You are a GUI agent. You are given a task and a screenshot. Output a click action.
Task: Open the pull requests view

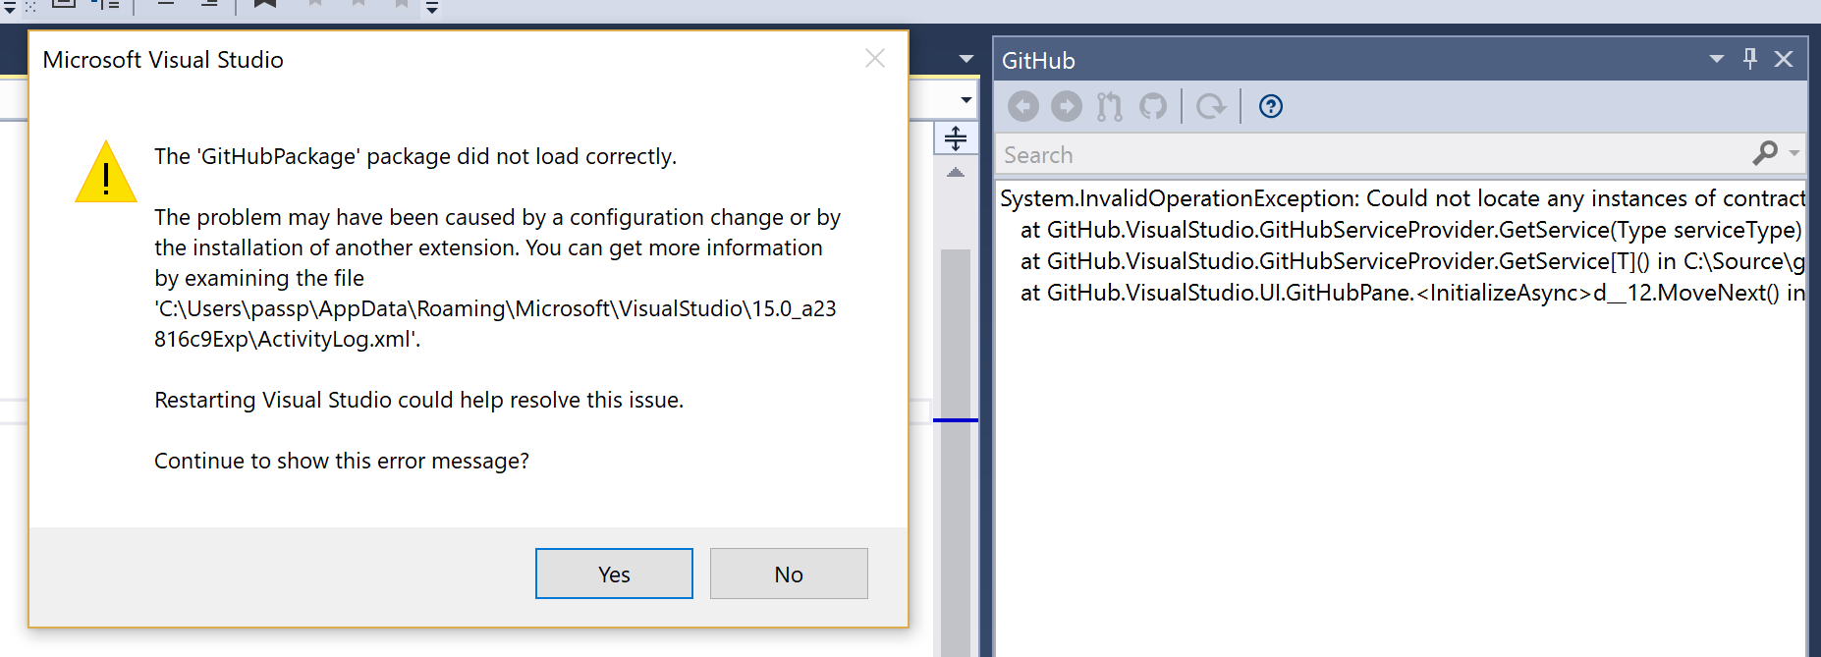click(1108, 106)
